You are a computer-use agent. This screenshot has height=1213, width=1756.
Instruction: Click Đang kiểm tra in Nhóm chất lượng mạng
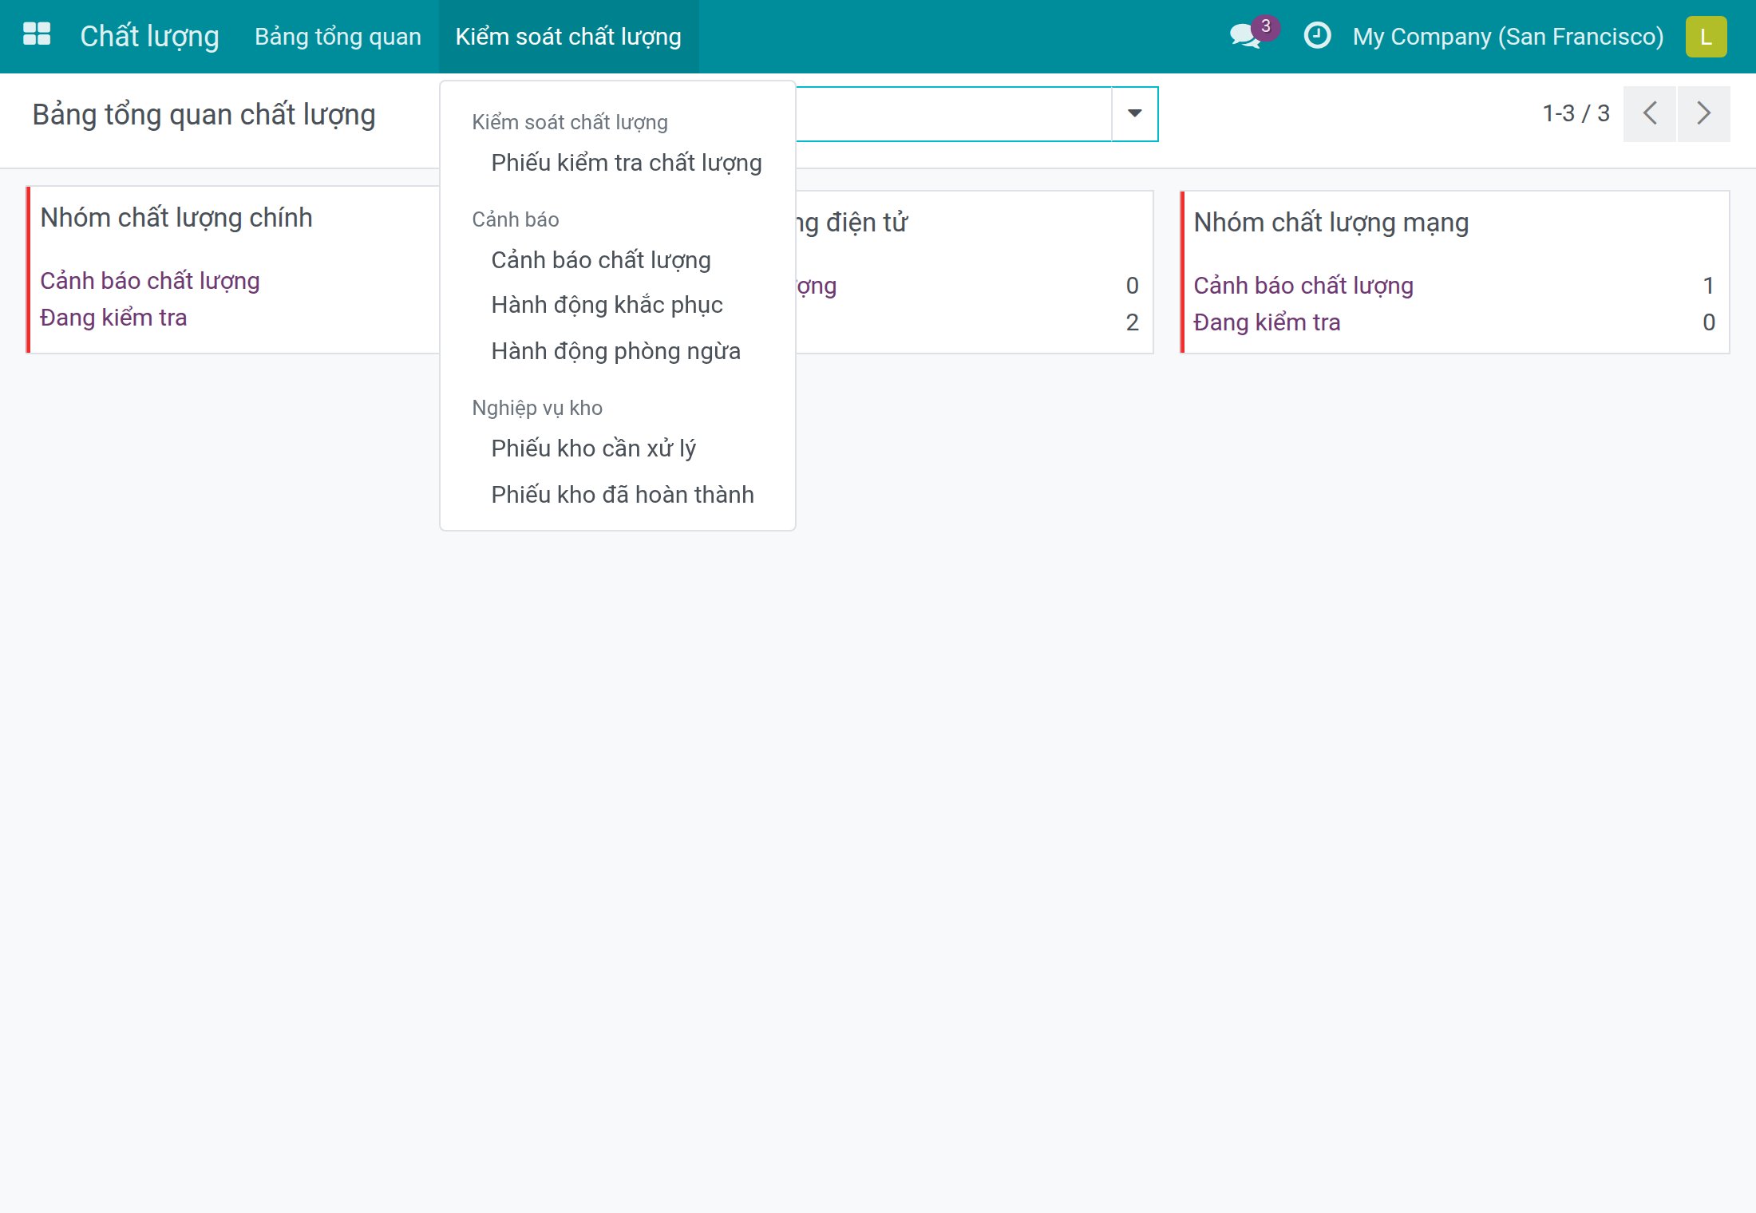point(1267,322)
